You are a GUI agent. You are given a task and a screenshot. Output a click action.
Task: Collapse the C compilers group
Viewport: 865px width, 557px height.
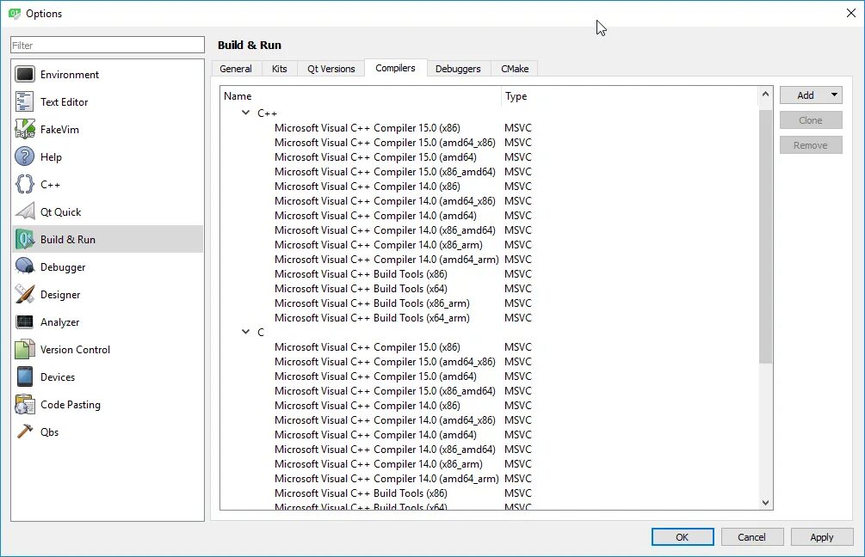[245, 332]
